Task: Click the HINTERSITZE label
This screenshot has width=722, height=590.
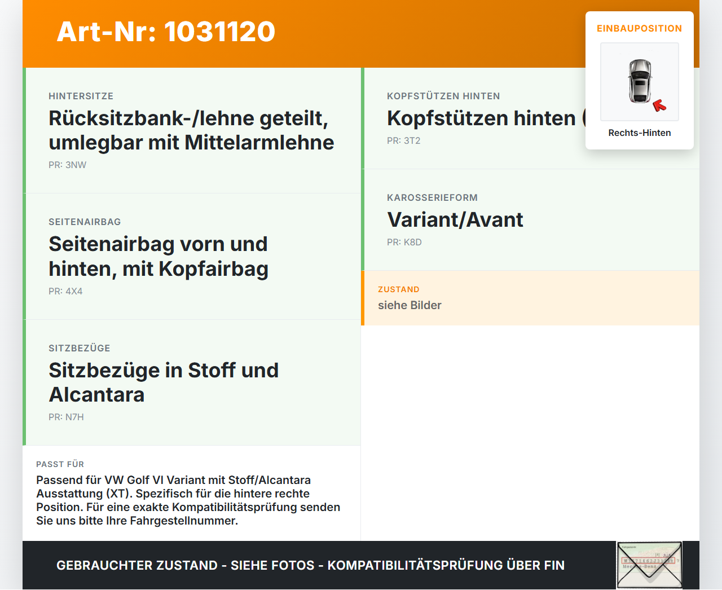Action: coord(81,96)
